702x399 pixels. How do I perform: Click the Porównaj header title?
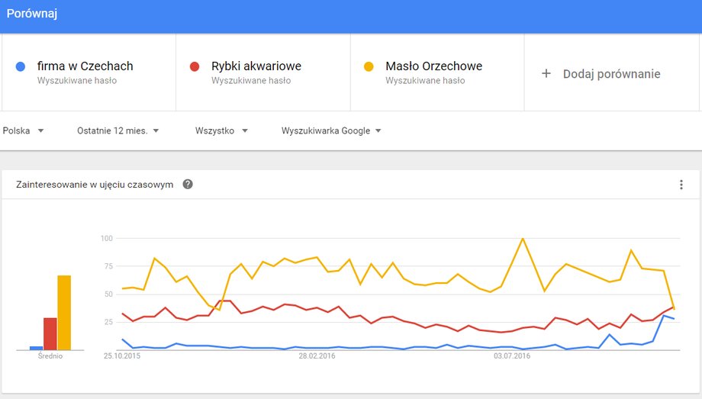coord(32,14)
